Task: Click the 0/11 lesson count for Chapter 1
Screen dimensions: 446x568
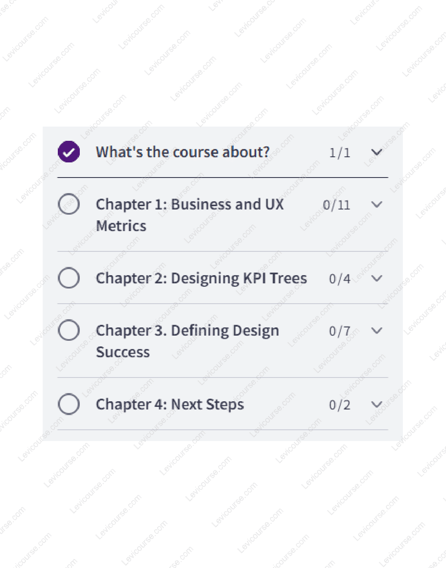Action: pos(336,205)
